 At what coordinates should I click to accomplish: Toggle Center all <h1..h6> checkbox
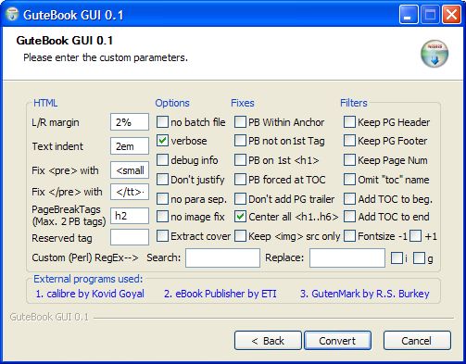point(240,217)
